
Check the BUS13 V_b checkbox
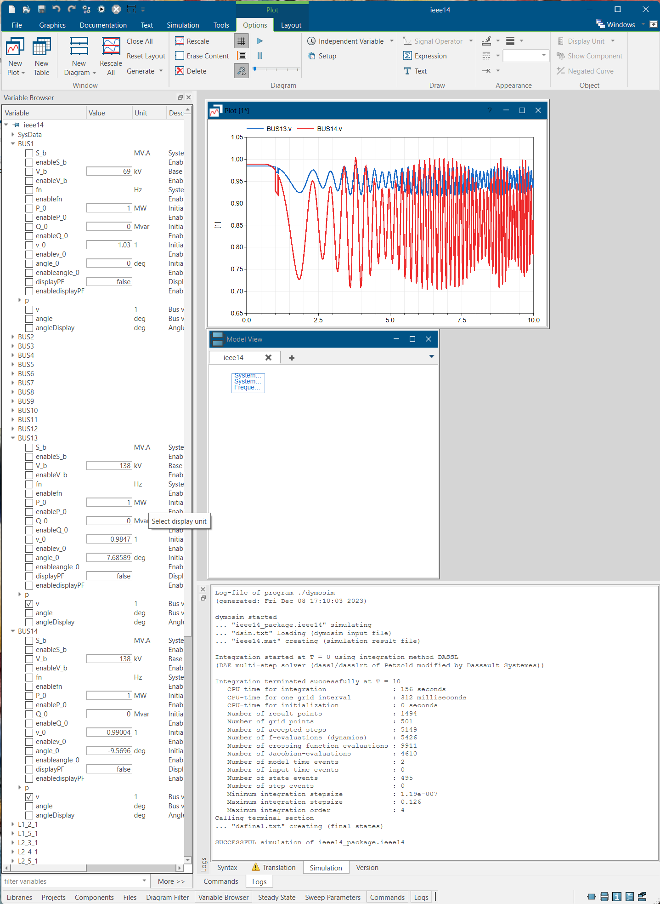(29, 466)
